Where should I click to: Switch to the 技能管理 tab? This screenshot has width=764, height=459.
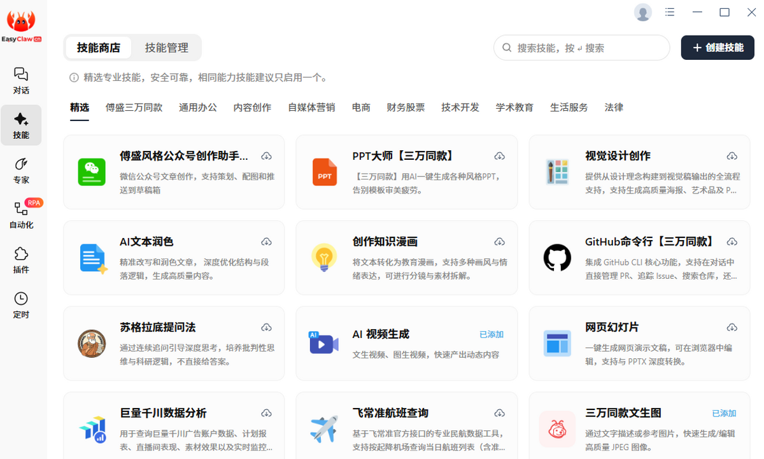167,48
